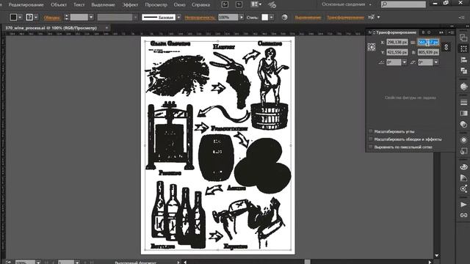Viewport: 470px width, 264px height.
Task: Open the overlapping squares panel icon below Align
Action: [463, 71]
